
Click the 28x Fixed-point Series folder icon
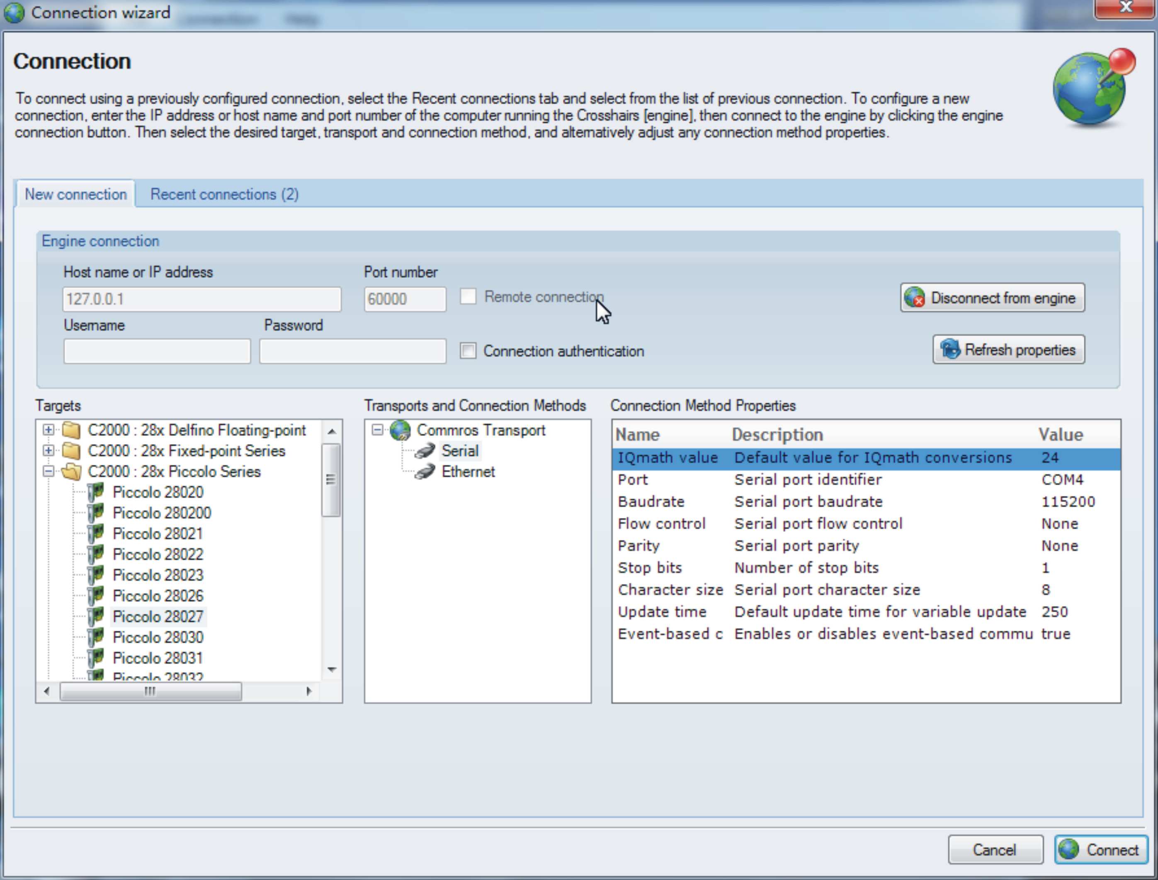pyautogui.click(x=71, y=451)
